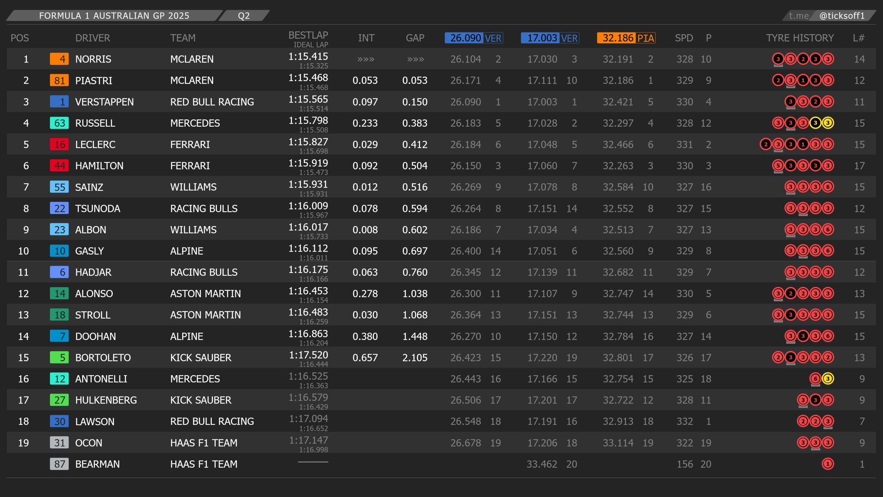Click the orange 32.186 PIA sector-three header
Viewport: 883px width, 497px height.
[626, 38]
